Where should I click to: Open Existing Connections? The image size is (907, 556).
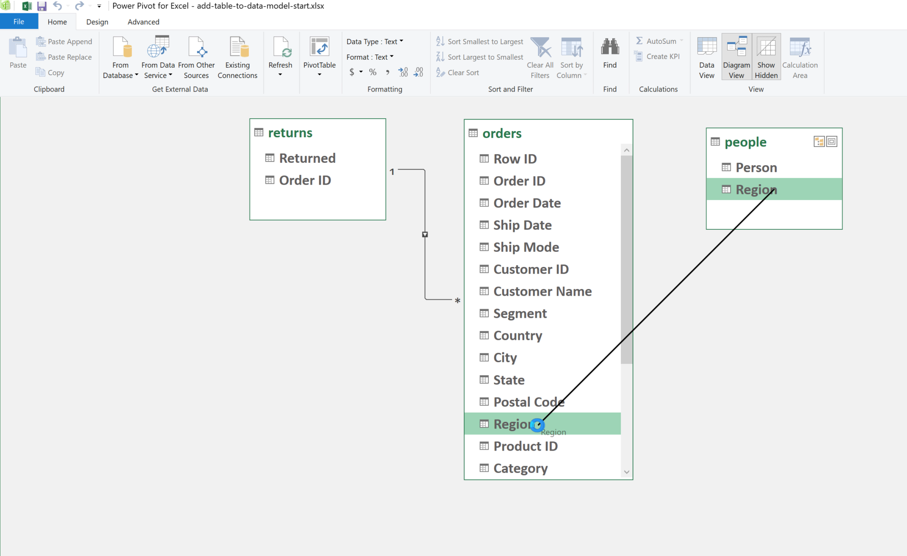237,57
